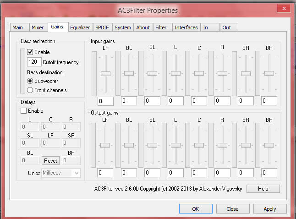Click the C output gain slider thumb
Viewport: 296px width, 219px height.
pos(199,145)
